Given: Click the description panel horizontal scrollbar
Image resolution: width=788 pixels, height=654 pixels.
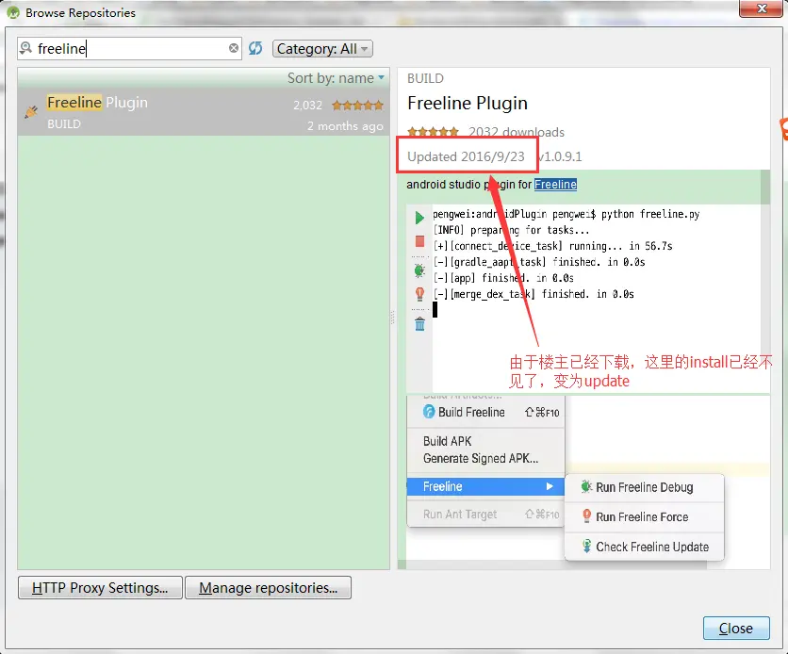Looking at the screenshot, I should tap(551, 565).
